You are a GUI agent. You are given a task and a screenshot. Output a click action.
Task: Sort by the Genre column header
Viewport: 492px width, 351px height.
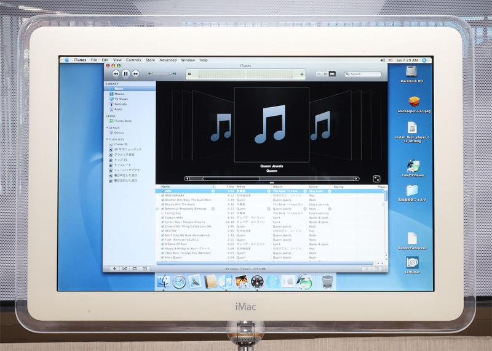point(320,187)
